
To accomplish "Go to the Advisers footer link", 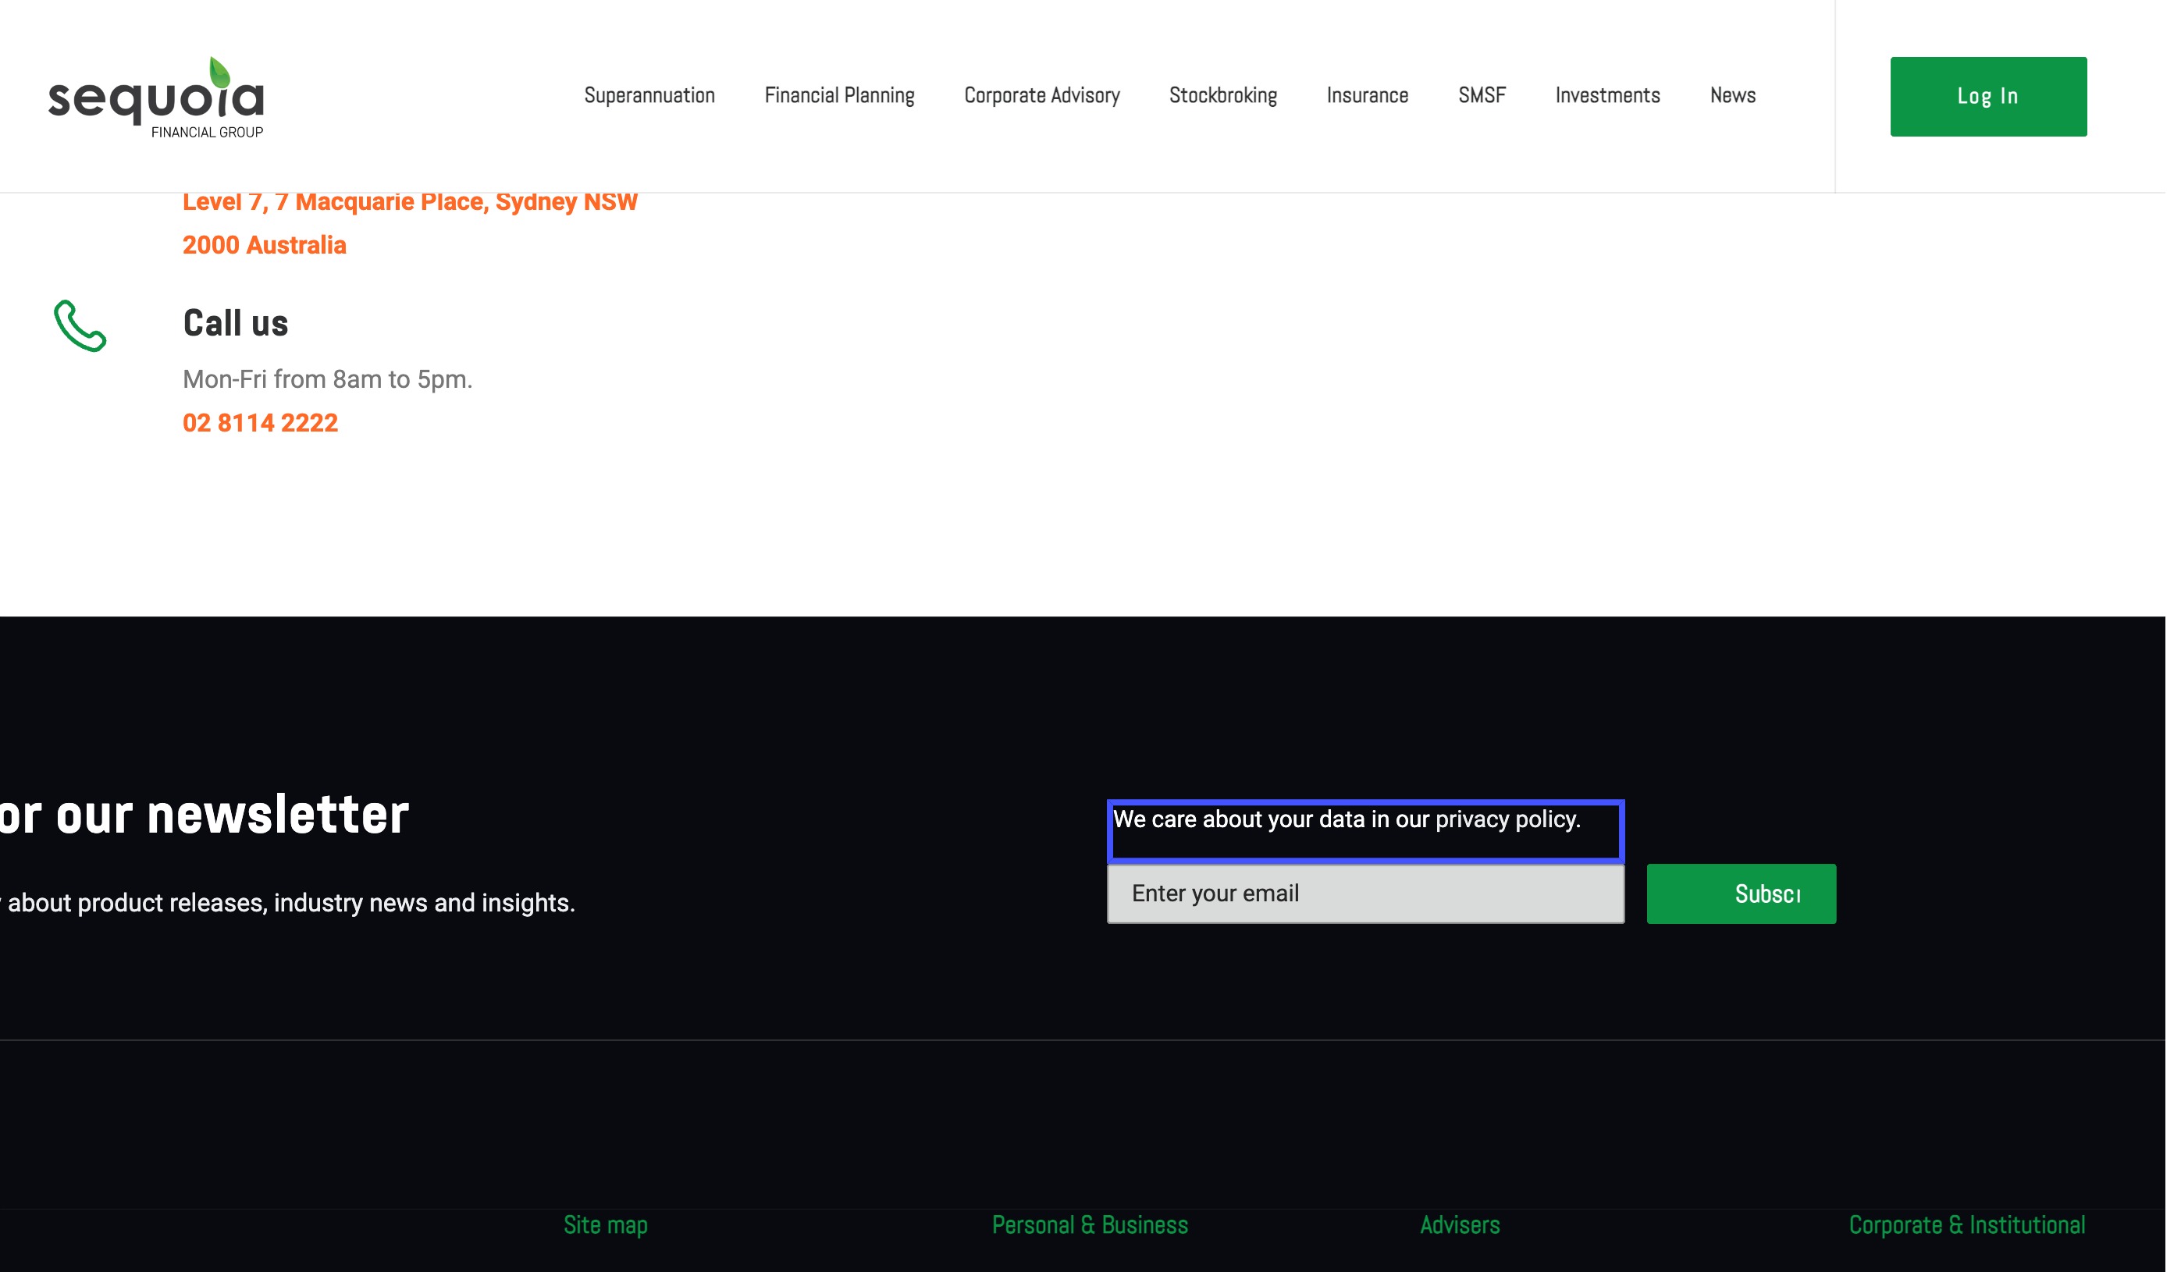I will pyautogui.click(x=1459, y=1224).
